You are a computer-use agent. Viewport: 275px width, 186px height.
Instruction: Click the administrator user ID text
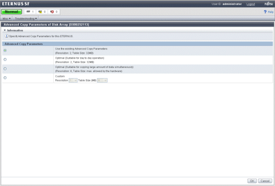pos(232,4)
